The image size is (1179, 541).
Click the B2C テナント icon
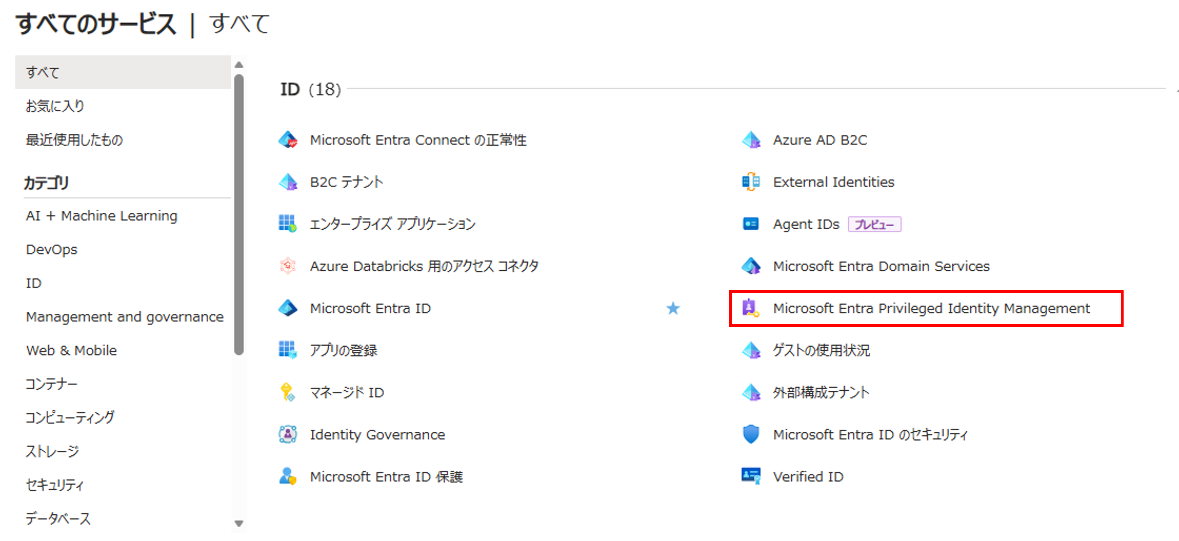(x=288, y=182)
